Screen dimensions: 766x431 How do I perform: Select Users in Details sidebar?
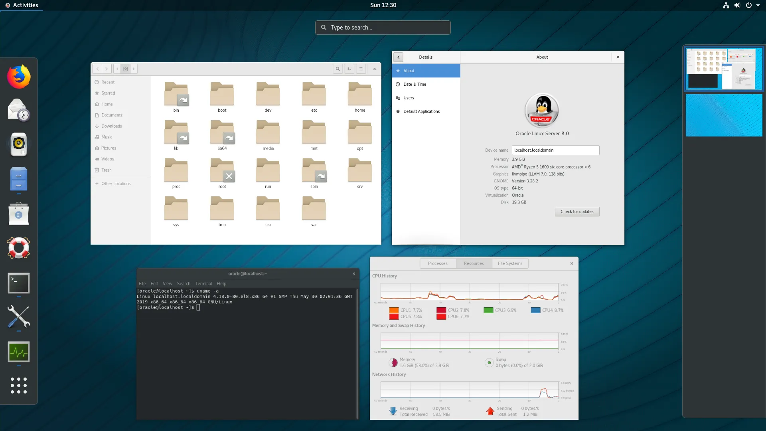pos(426,98)
